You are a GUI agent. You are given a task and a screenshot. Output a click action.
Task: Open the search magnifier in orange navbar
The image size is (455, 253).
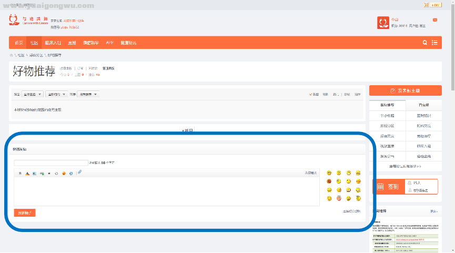tap(425, 43)
